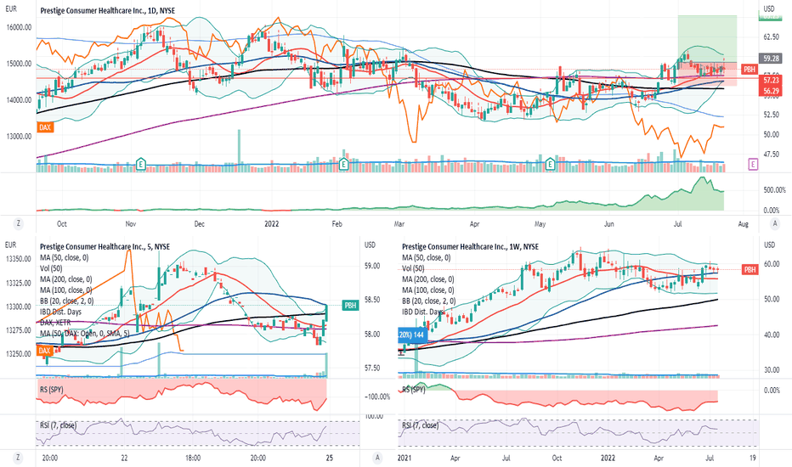Select BB (20, close, 2, 0) legend on the weekly chart

[x=429, y=301]
